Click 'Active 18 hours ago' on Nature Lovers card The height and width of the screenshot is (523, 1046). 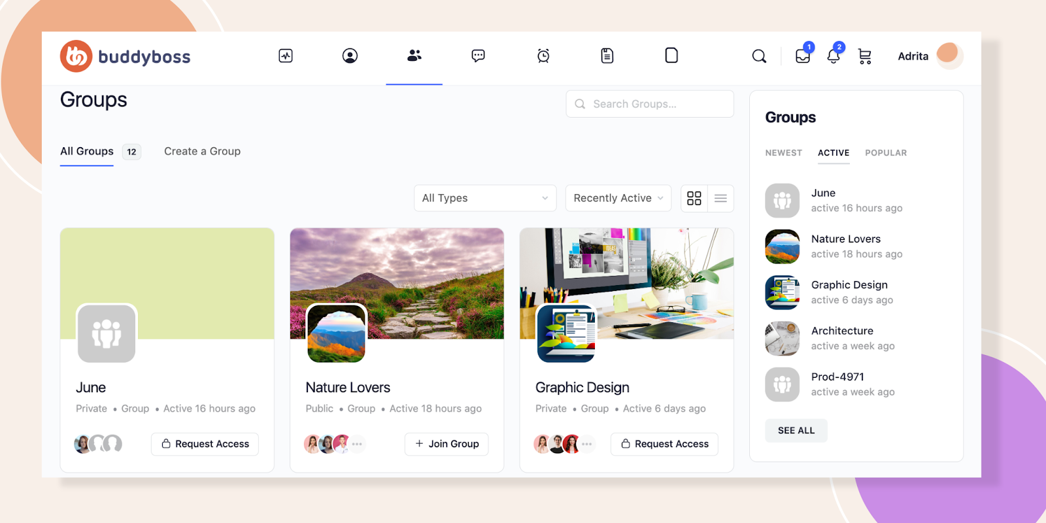pyautogui.click(x=435, y=409)
